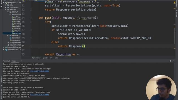Click the db.sqlite3 database file icon
The height and width of the screenshot is (100, 178).
coord(11,38)
